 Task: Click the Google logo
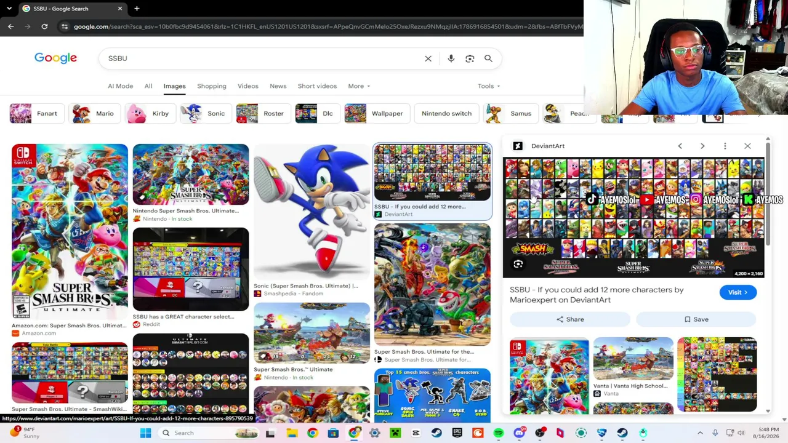pos(55,58)
